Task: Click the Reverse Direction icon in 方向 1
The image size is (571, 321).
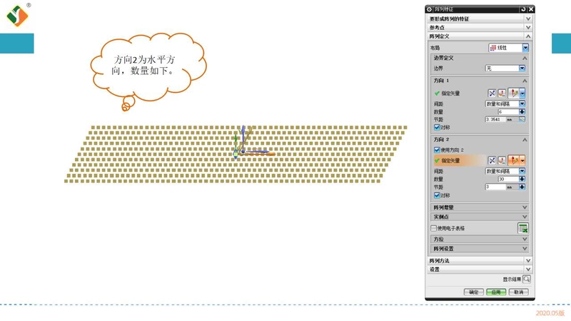Action: 492,93
